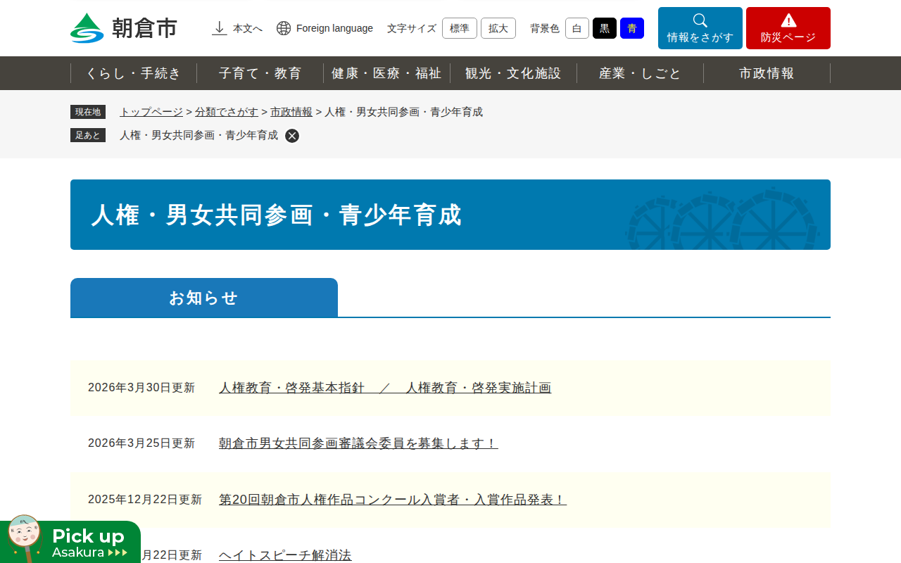Image resolution: width=901 pixels, height=563 pixels.
Task: Set text size to 標準
Action: tap(459, 28)
